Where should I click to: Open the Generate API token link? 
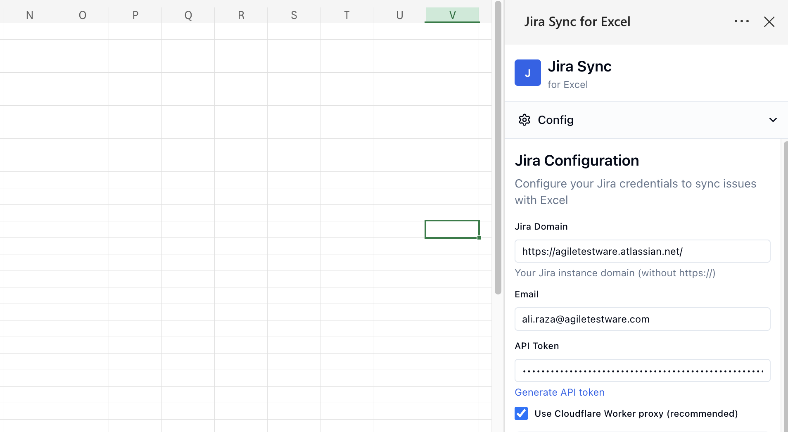559,392
